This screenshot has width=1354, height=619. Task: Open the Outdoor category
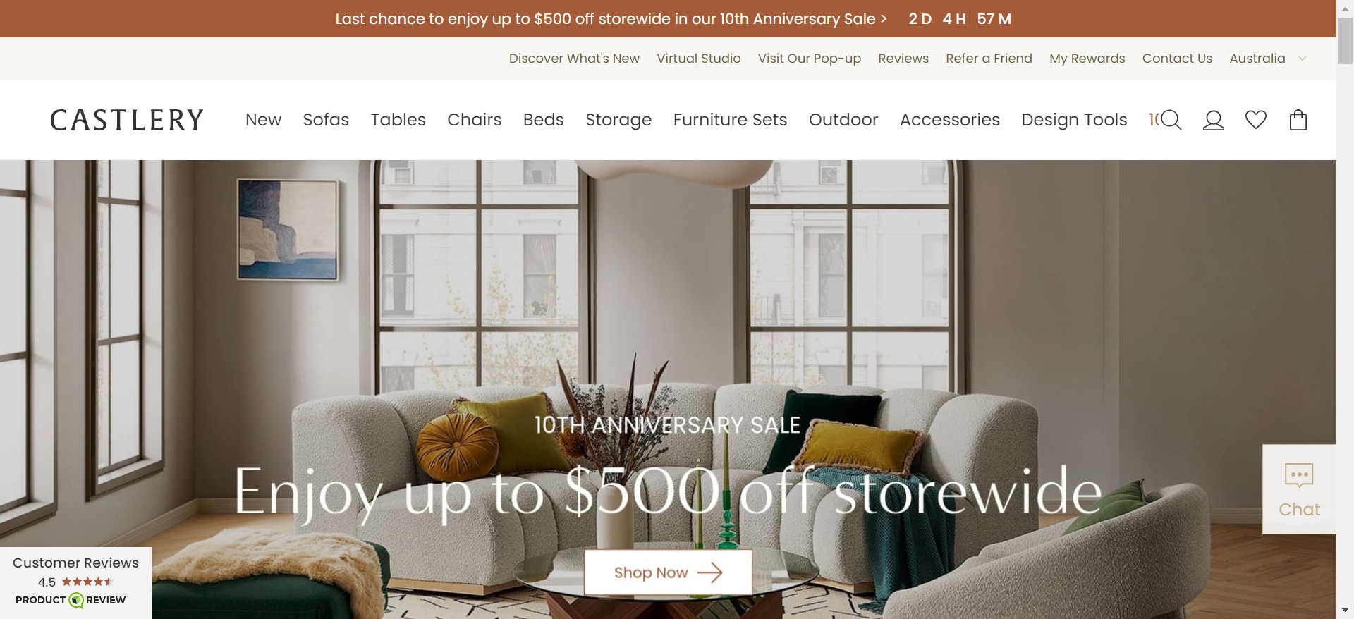click(x=843, y=120)
